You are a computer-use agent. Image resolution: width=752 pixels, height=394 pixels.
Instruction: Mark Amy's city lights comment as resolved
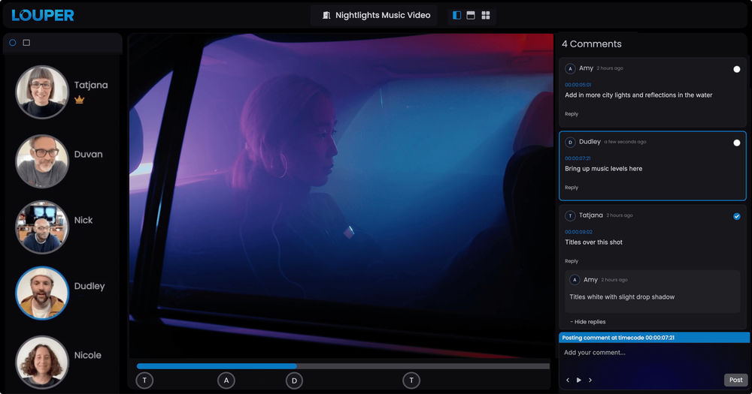[x=736, y=69]
